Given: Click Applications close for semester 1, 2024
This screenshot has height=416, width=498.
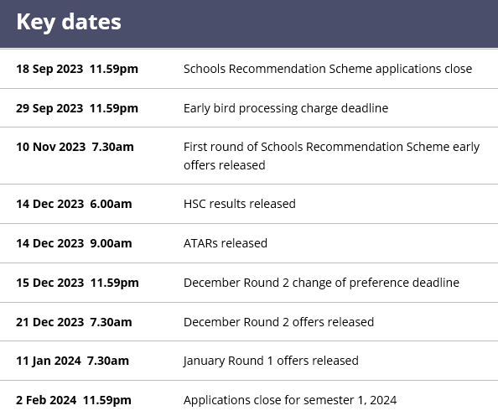Looking at the screenshot, I should point(290,400).
